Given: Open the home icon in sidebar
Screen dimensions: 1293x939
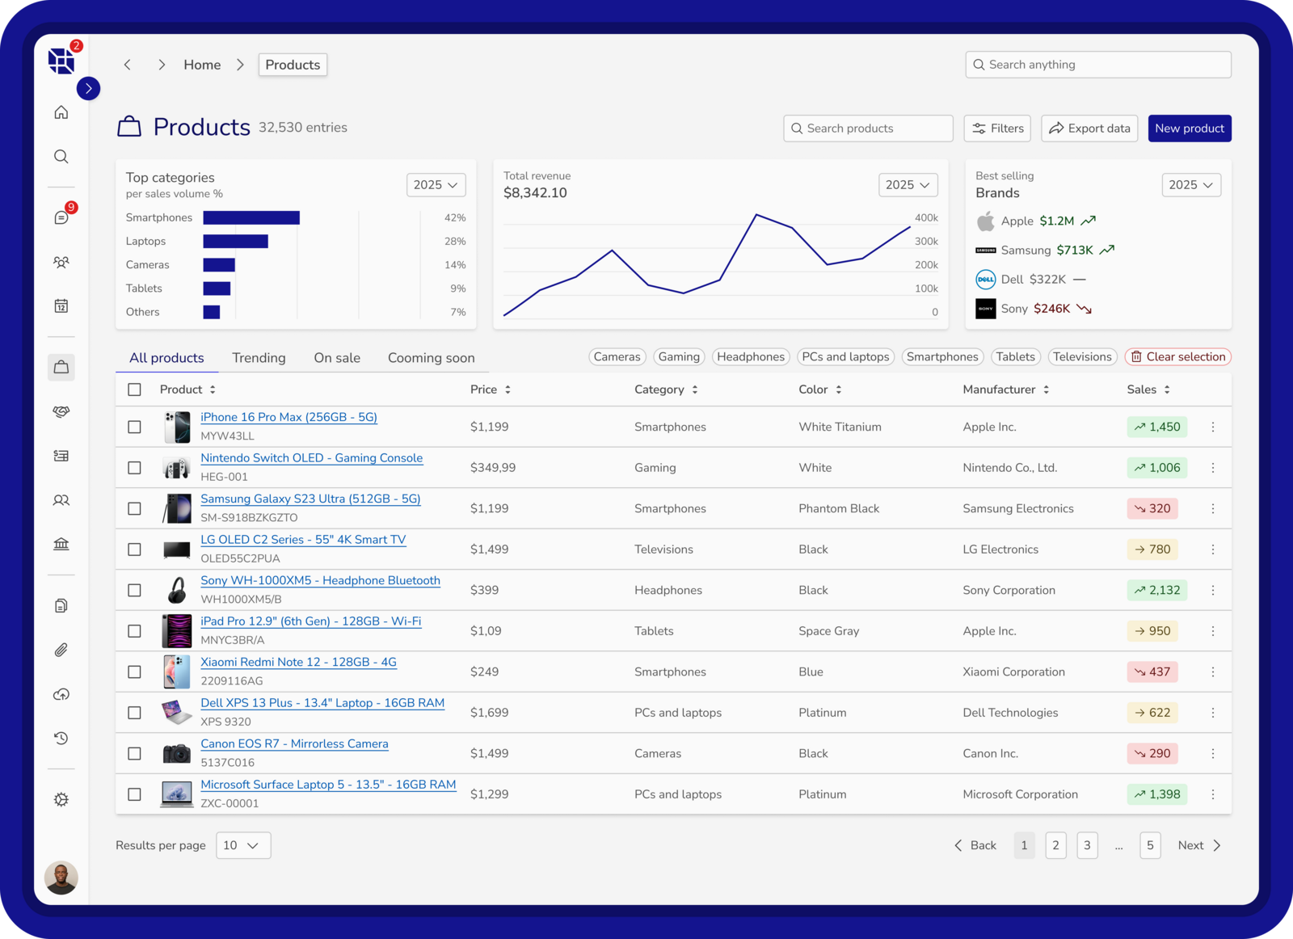Looking at the screenshot, I should pos(61,112).
